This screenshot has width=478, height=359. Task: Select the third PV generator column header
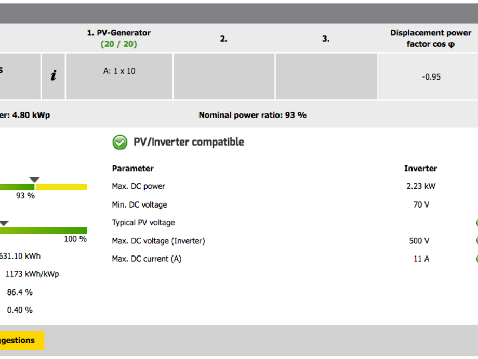tap(326, 39)
